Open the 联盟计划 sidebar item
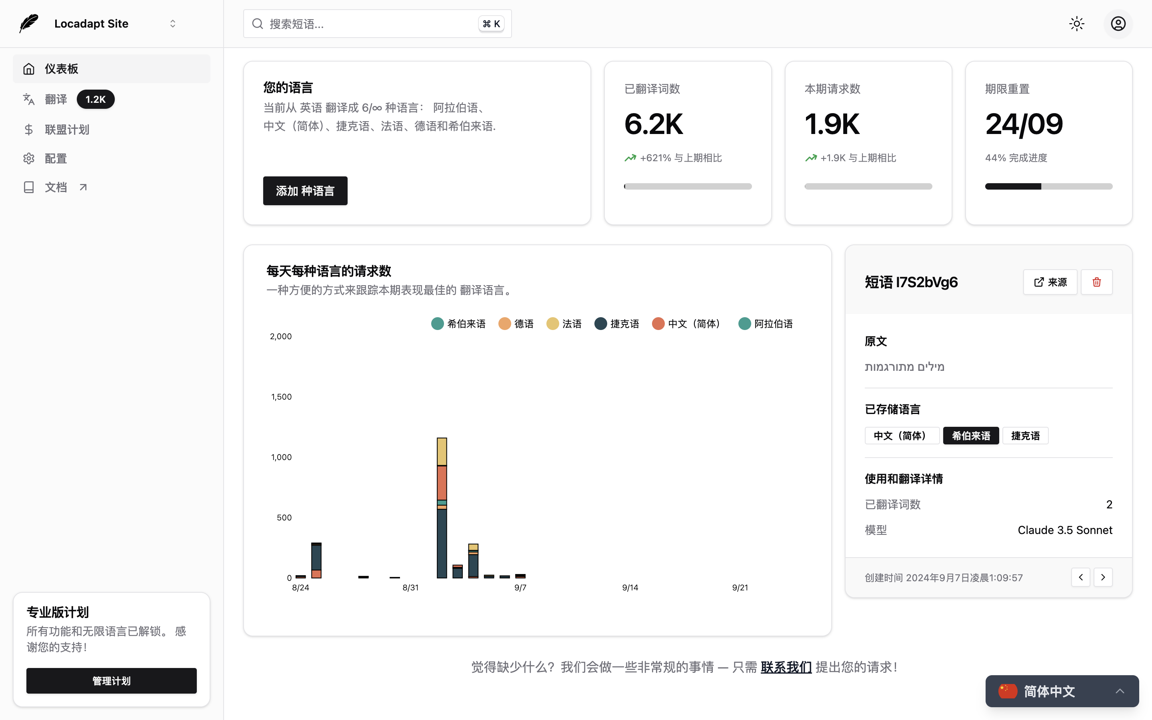 (67, 130)
